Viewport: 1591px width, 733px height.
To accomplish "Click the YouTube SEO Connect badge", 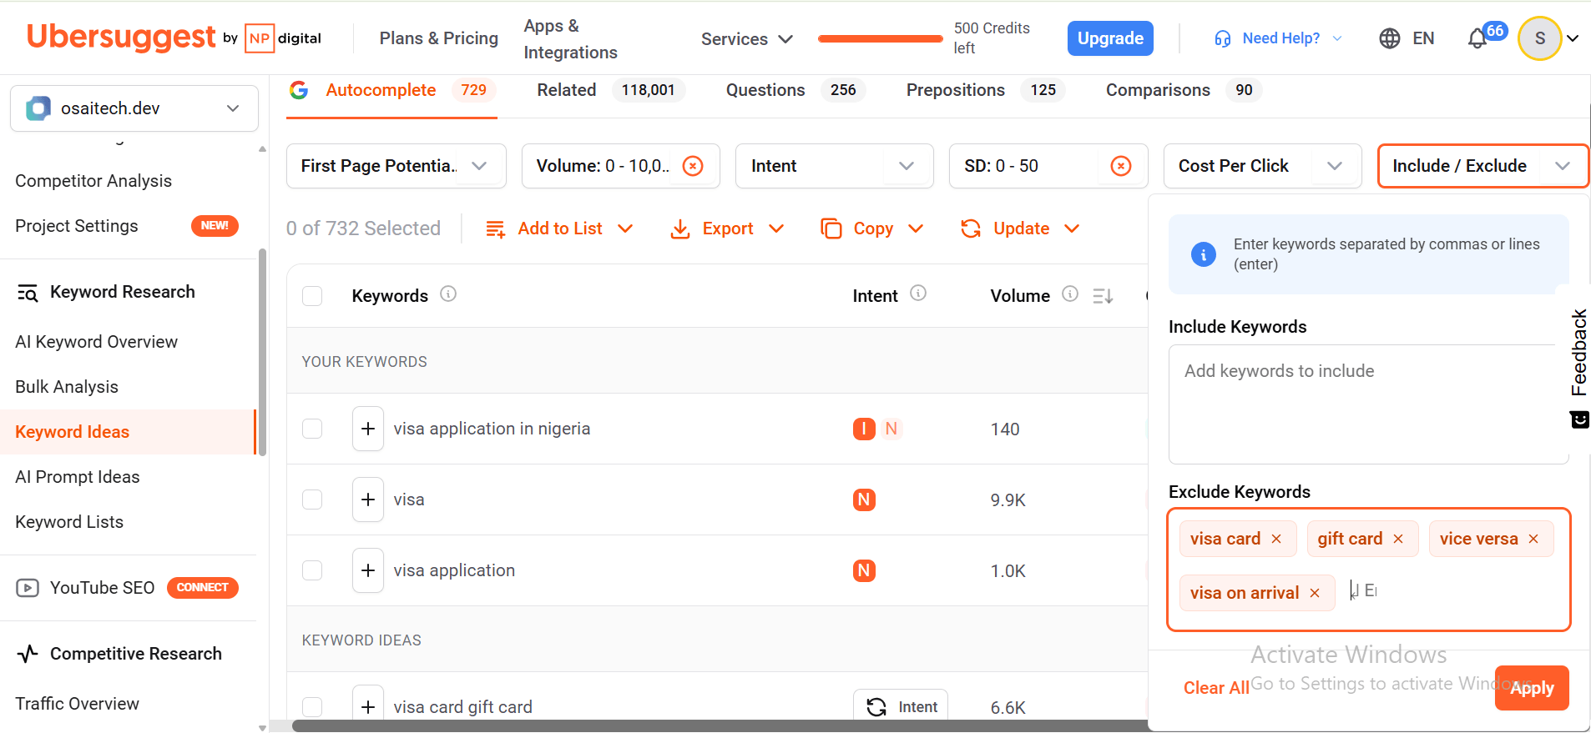I will (x=203, y=588).
